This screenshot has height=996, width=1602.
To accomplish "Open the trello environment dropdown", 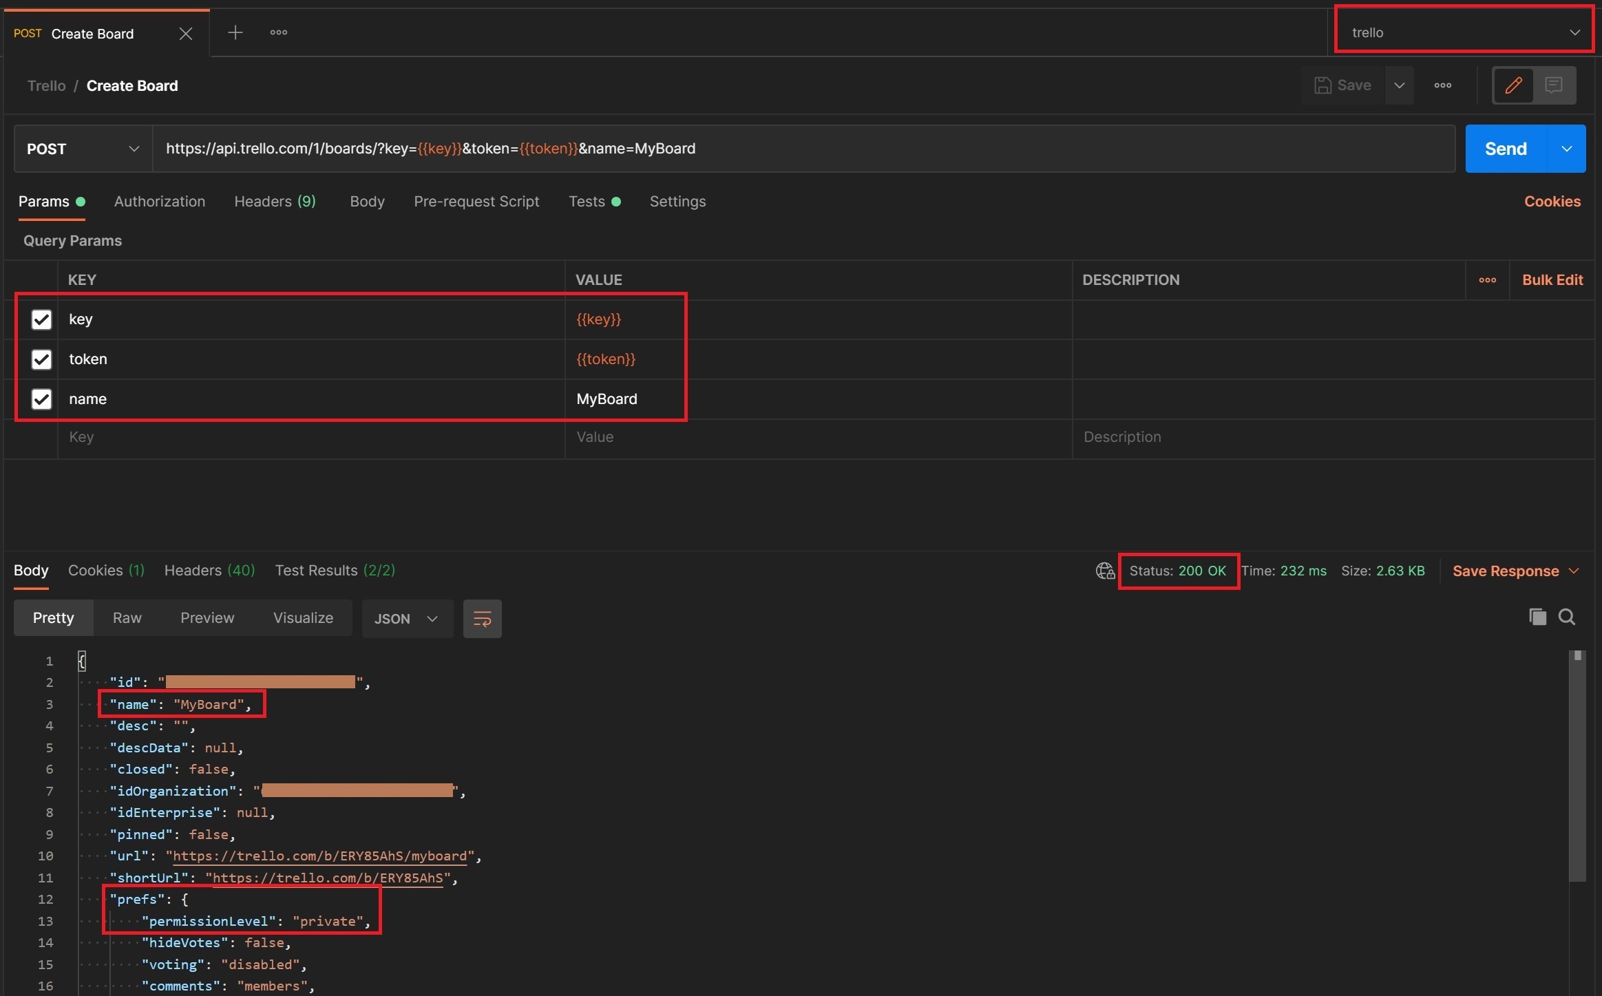I will [1464, 32].
